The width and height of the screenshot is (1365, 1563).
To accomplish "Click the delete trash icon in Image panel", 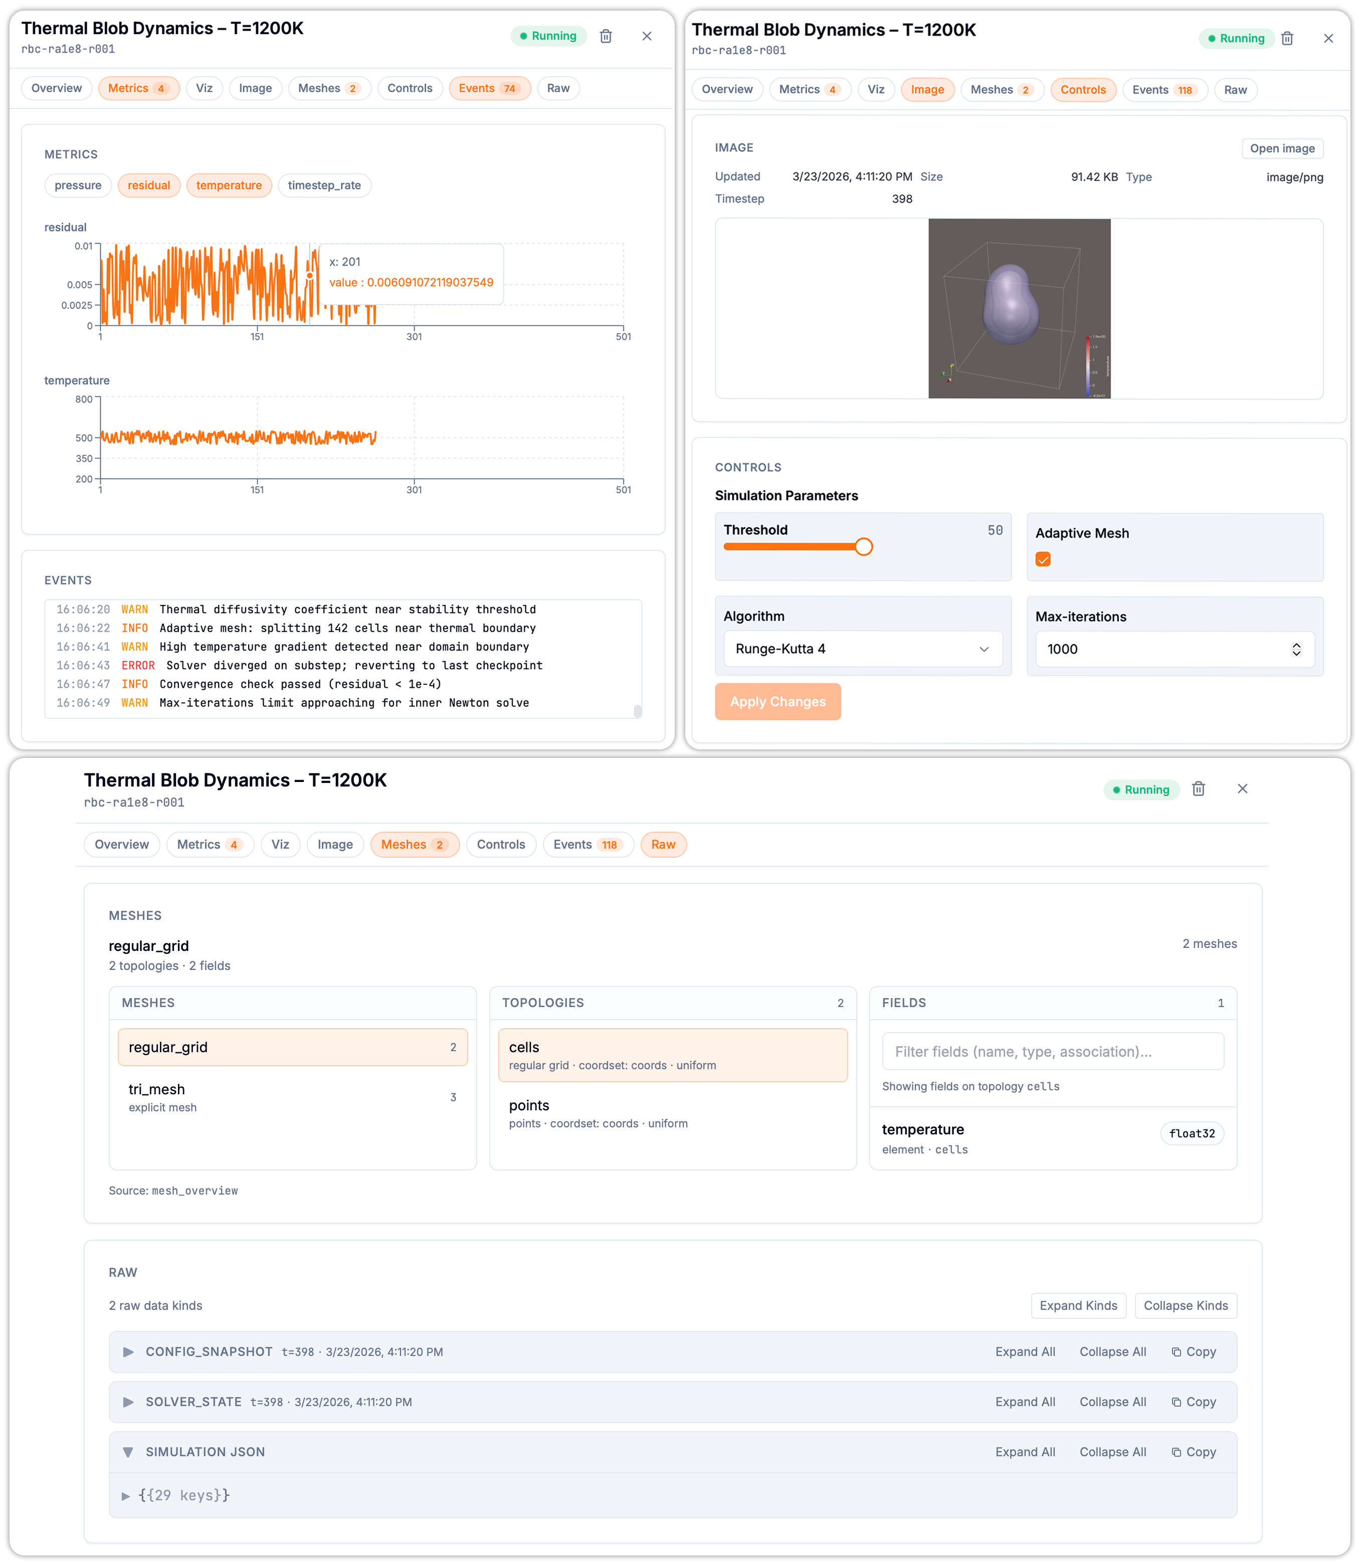I will click(1286, 38).
